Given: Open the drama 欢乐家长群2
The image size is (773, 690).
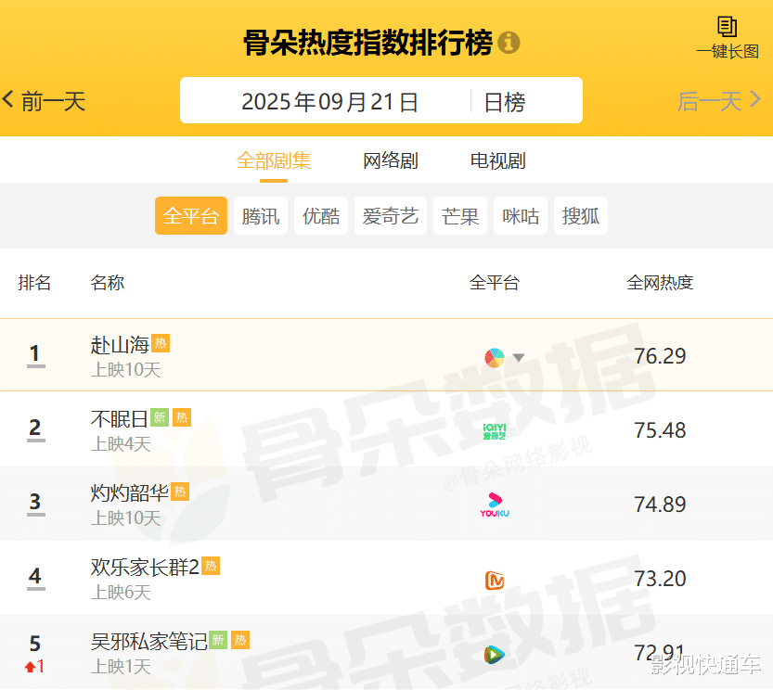Looking at the screenshot, I should click(145, 568).
